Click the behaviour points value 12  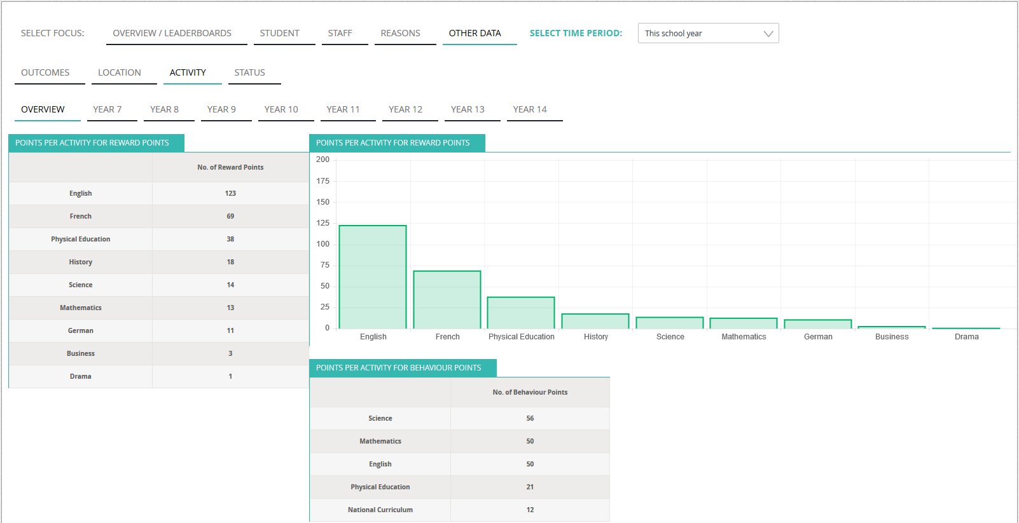(530, 510)
